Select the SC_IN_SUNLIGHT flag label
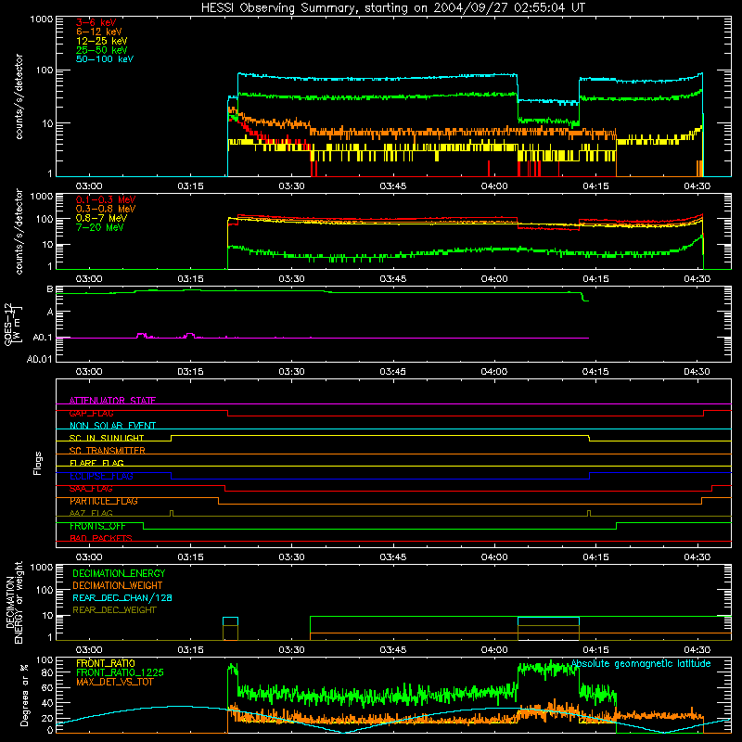 (x=107, y=438)
